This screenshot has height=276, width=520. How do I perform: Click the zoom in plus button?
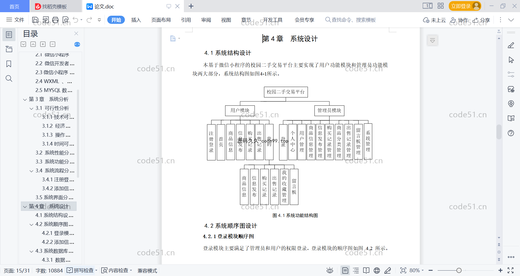[x=500, y=270]
